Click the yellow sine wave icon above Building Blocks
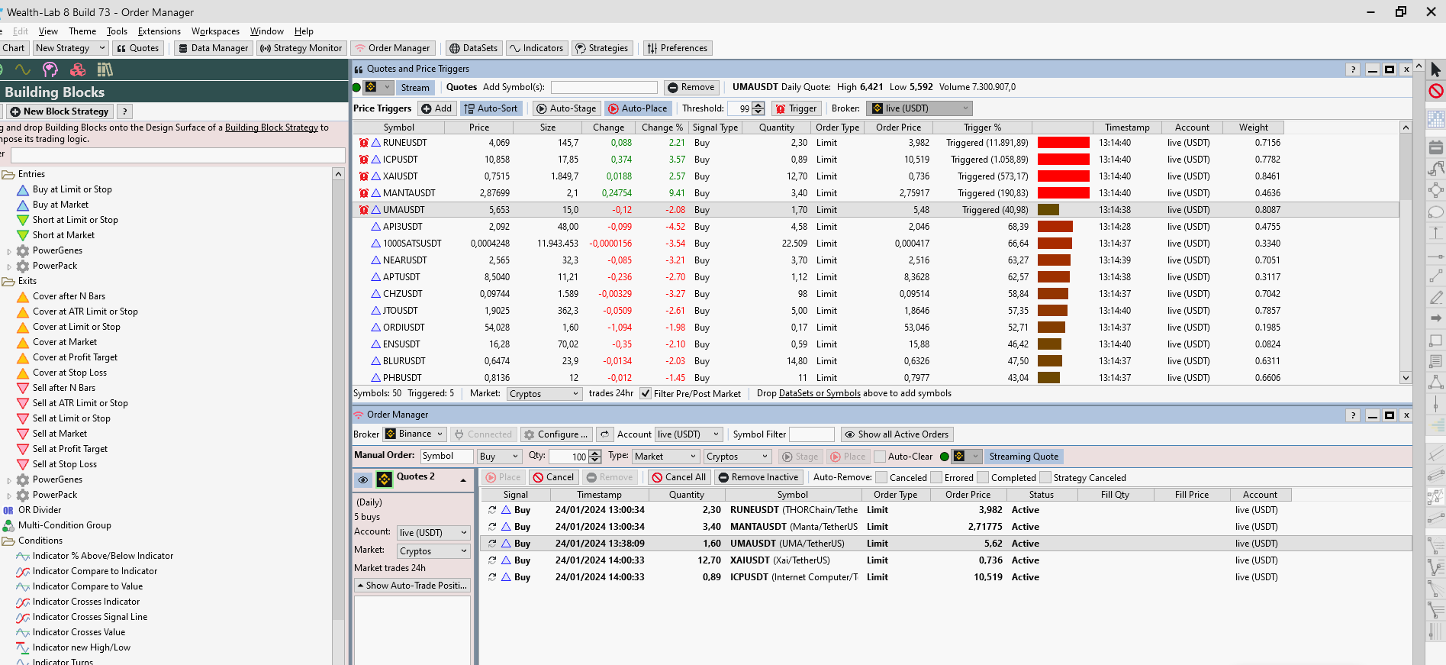Viewport: 1446px width, 665px height. (x=23, y=69)
